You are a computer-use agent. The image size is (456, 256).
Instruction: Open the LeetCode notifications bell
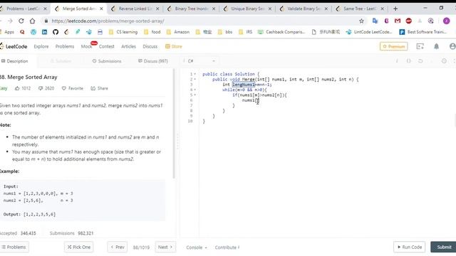click(x=436, y=46)
